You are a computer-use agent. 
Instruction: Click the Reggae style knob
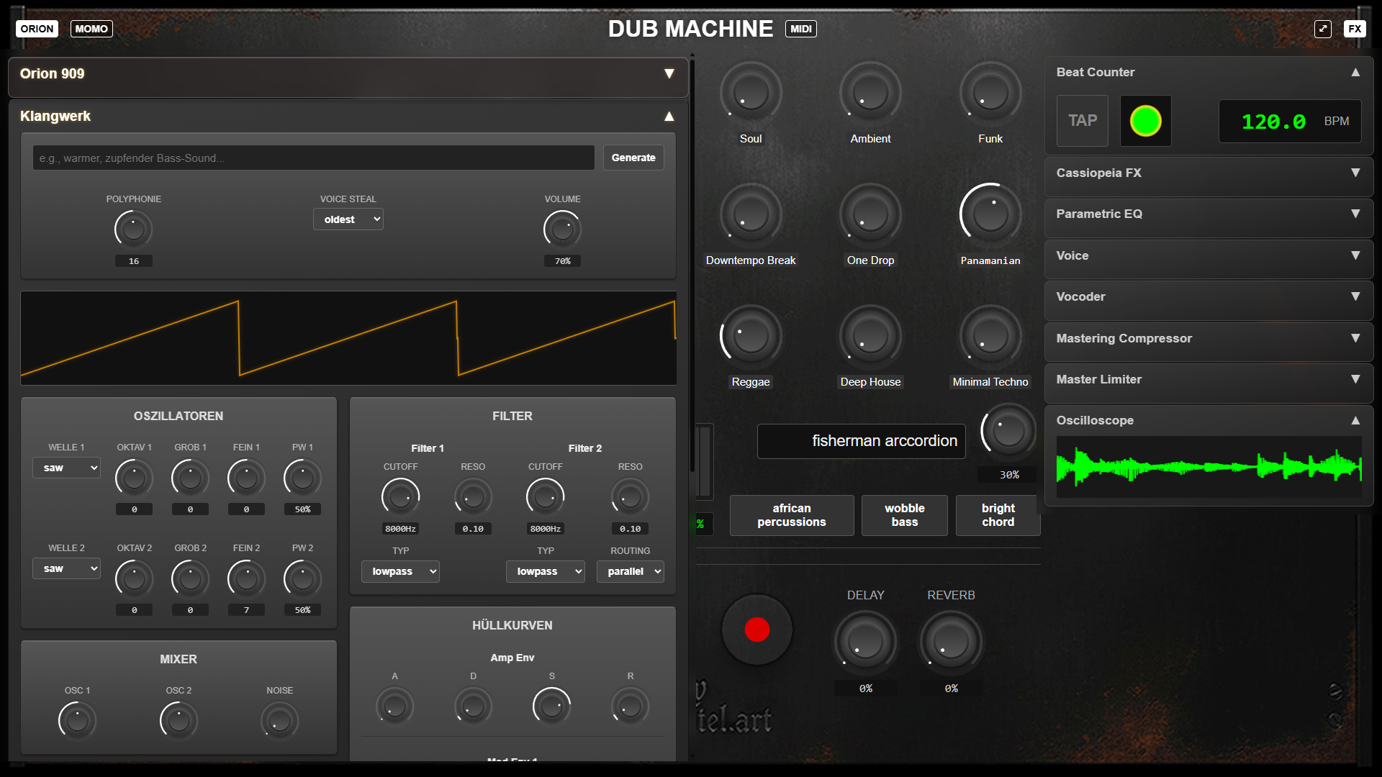coord(751,337)
